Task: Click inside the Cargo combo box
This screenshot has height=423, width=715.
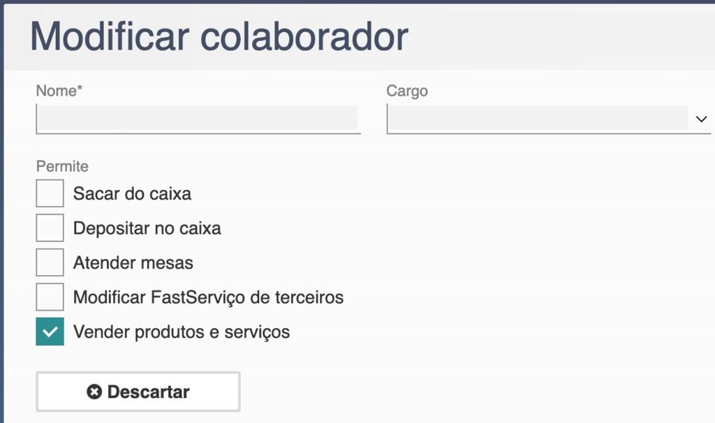Action: (x=538, y=119)
